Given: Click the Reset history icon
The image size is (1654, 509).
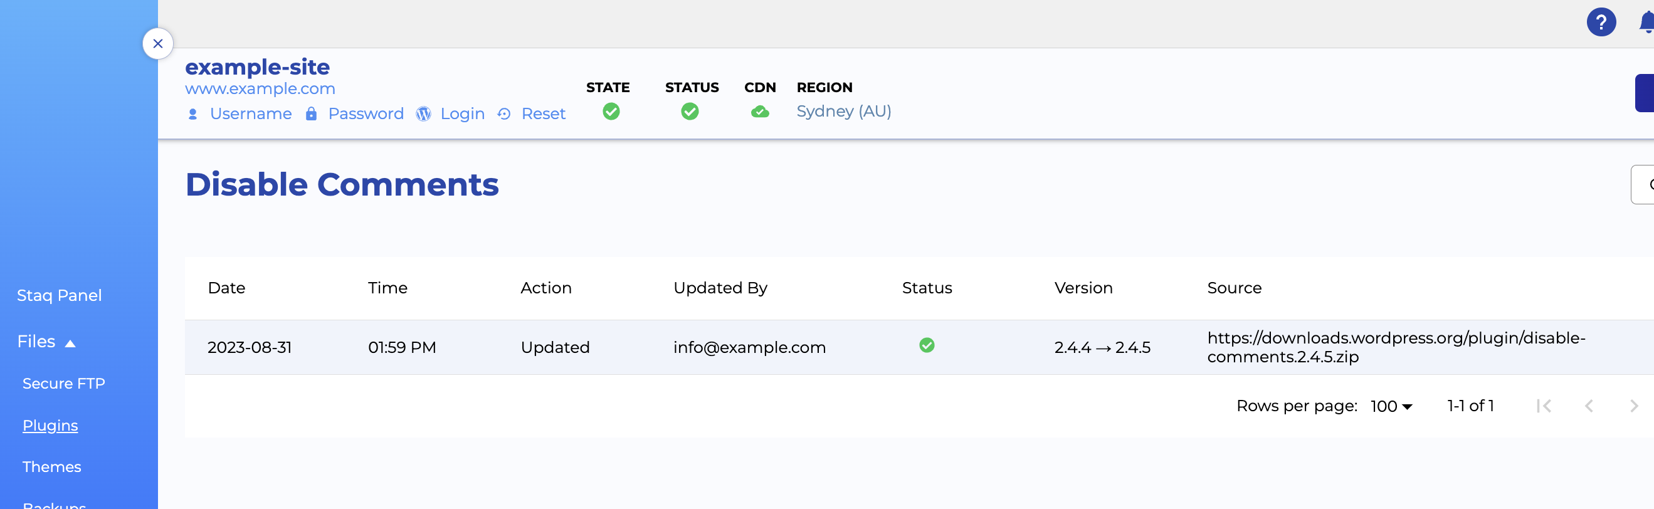Looking at the screenshot, I should [504, 114].
